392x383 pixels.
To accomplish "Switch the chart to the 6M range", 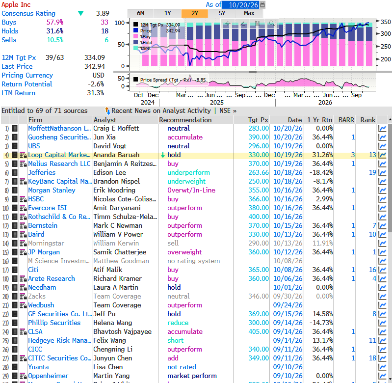I will tap(140, 13).
